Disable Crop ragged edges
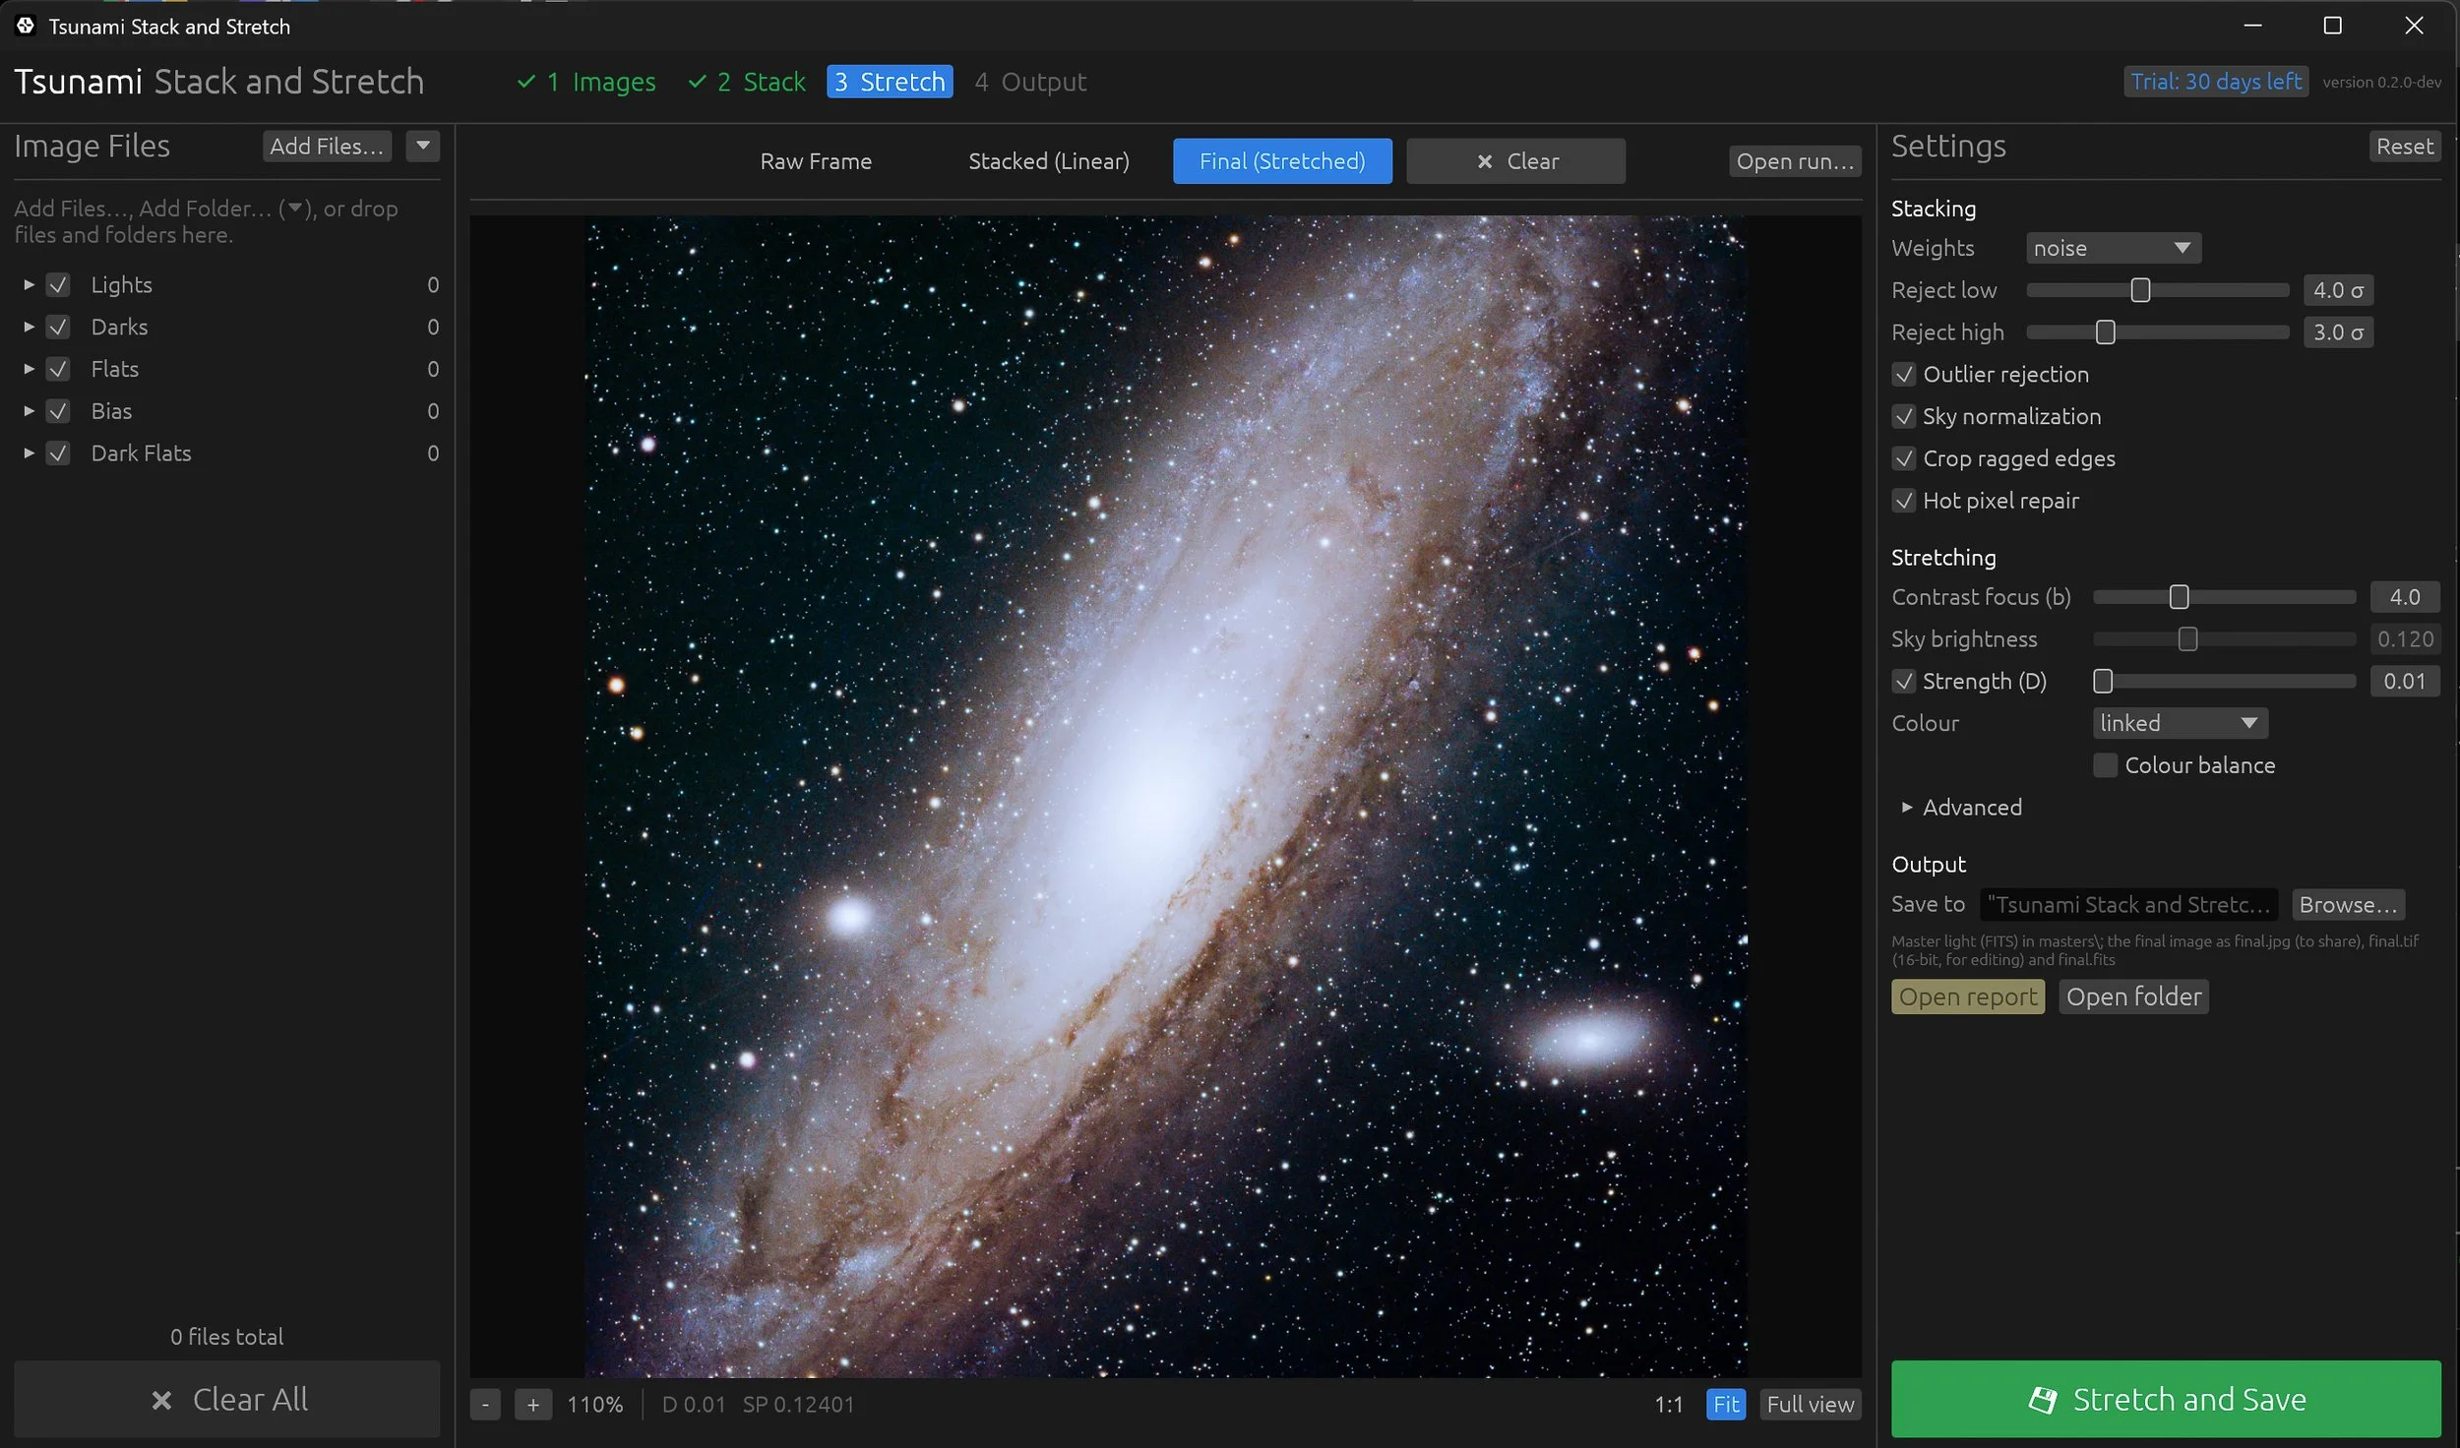Viewport: 2460px width, 1448px height. [1904, 458]
